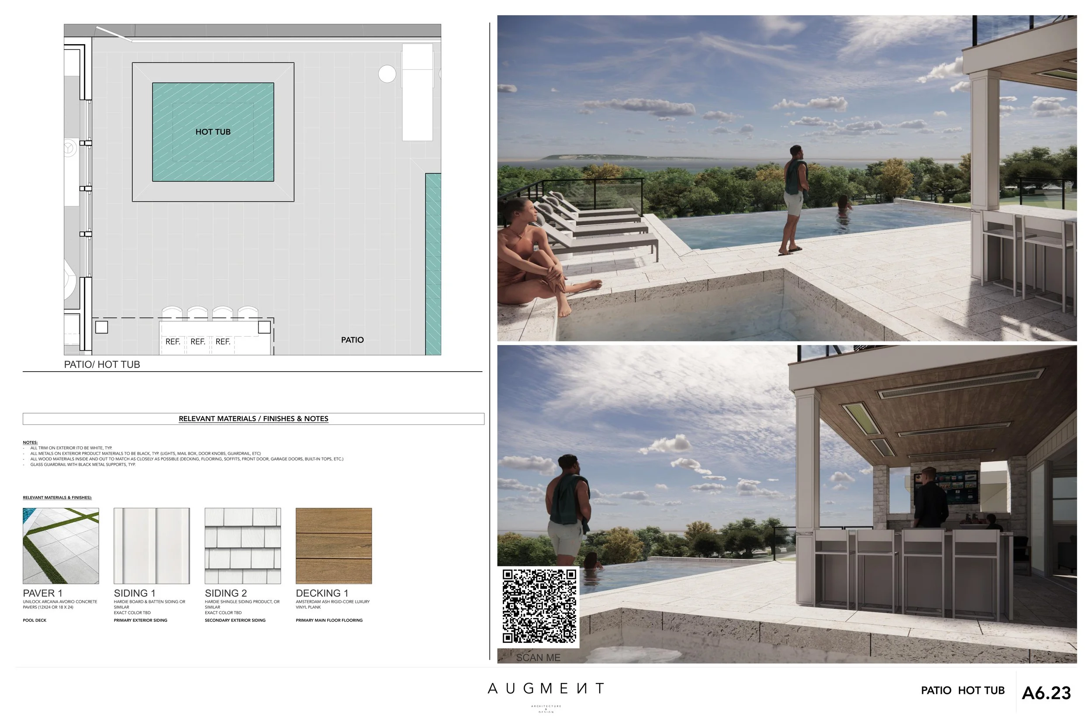Click the SCAN ME text

(538, 657)
